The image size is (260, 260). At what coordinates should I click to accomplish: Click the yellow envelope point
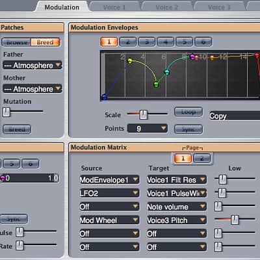(x=130, y=60)
